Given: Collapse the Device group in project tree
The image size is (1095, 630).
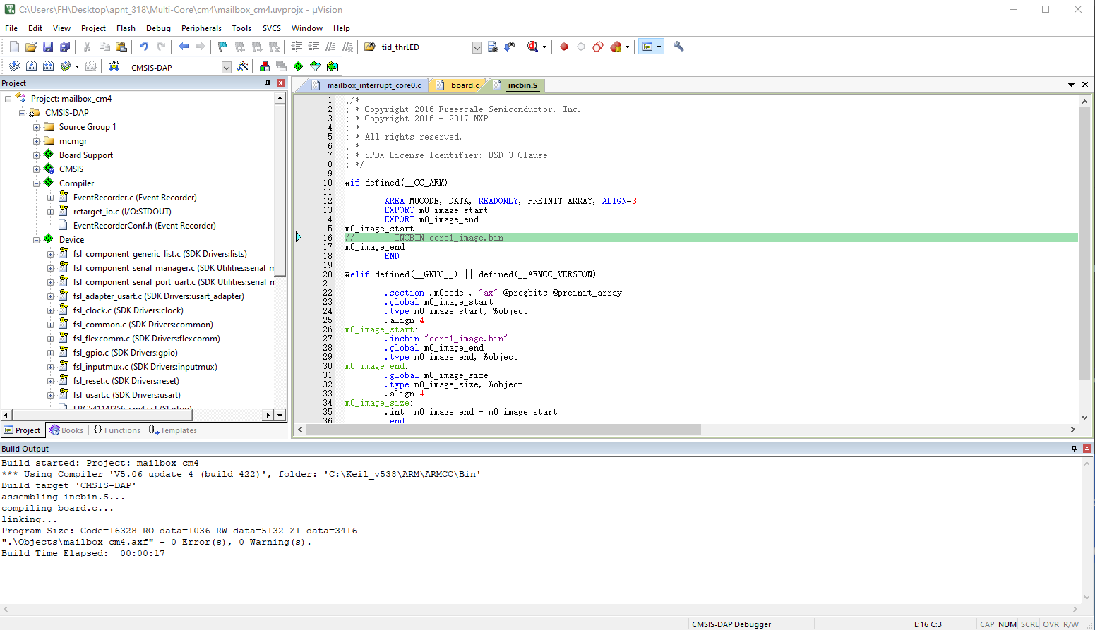Looking at the screenshot, I should click(37, 240).
